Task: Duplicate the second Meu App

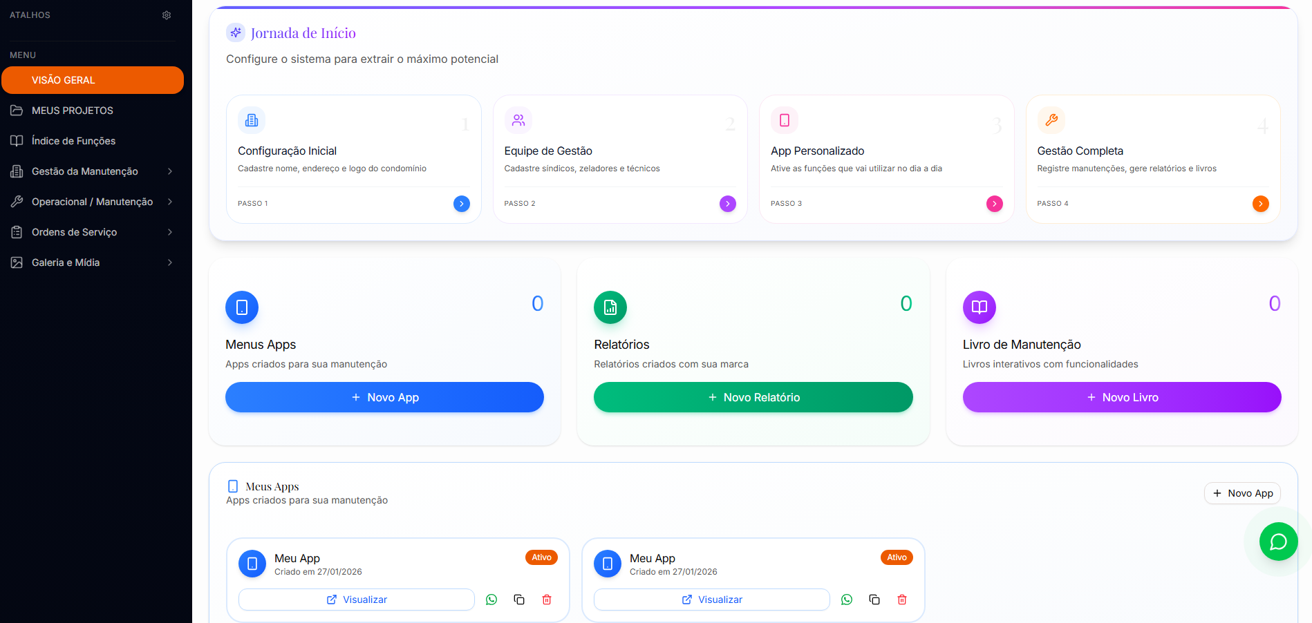Action: pos(874,600)
